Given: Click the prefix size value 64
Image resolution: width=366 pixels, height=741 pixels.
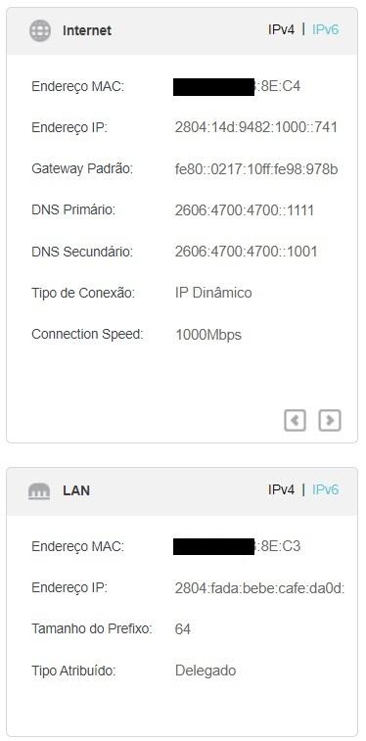Looking at the screenshot, I should tap(183, 629).
